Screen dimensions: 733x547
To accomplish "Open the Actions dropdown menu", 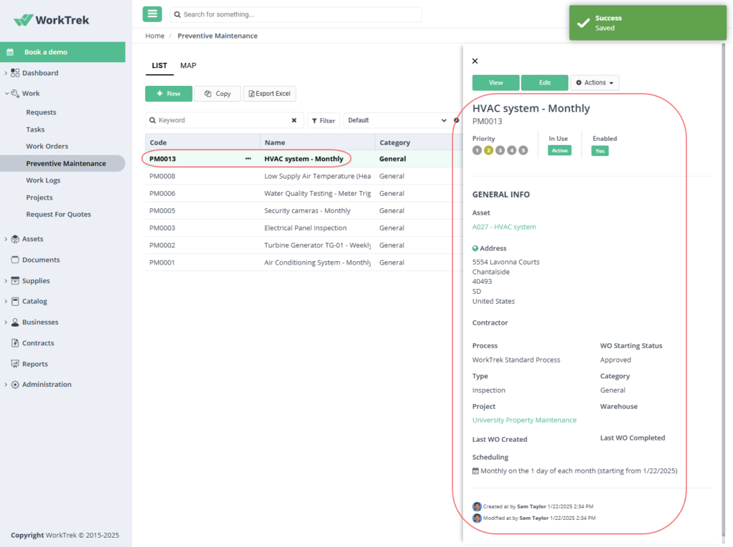I will 595,83.
